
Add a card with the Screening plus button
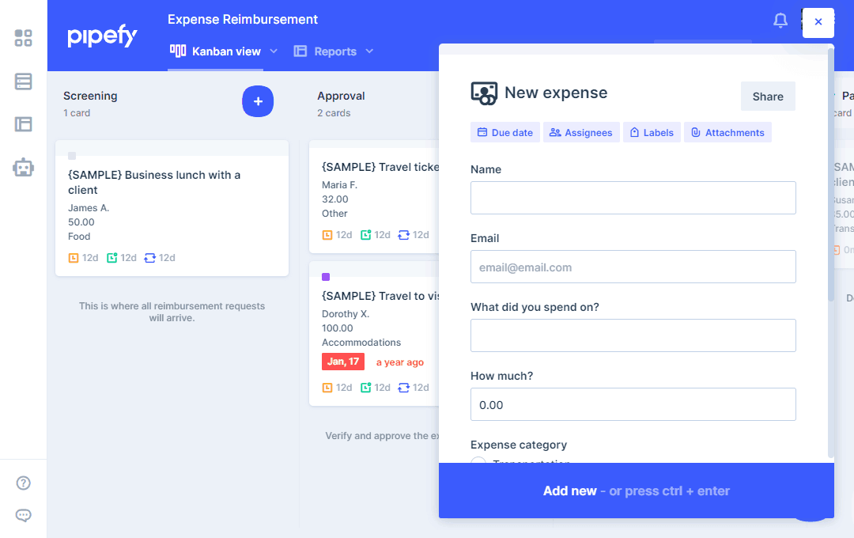[258, 101]
